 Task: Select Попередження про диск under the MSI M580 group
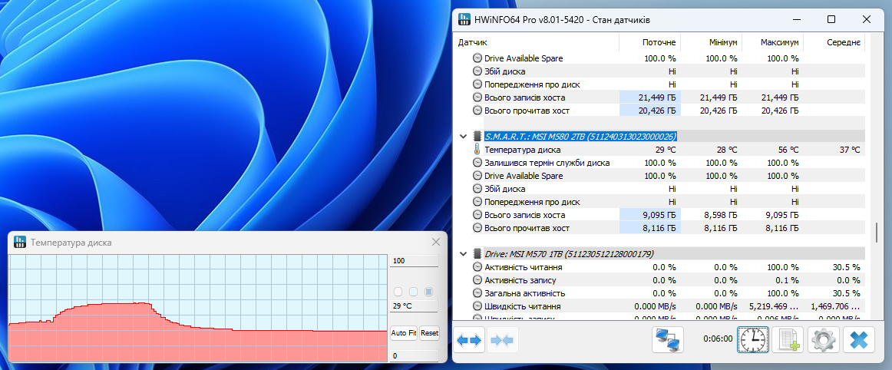[532, 202]
